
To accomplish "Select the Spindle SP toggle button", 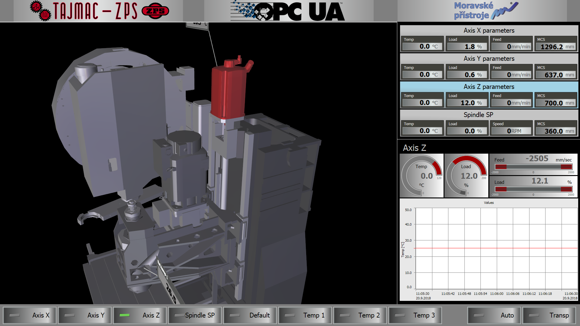I will pyautogui.click(x=195, y=315).
